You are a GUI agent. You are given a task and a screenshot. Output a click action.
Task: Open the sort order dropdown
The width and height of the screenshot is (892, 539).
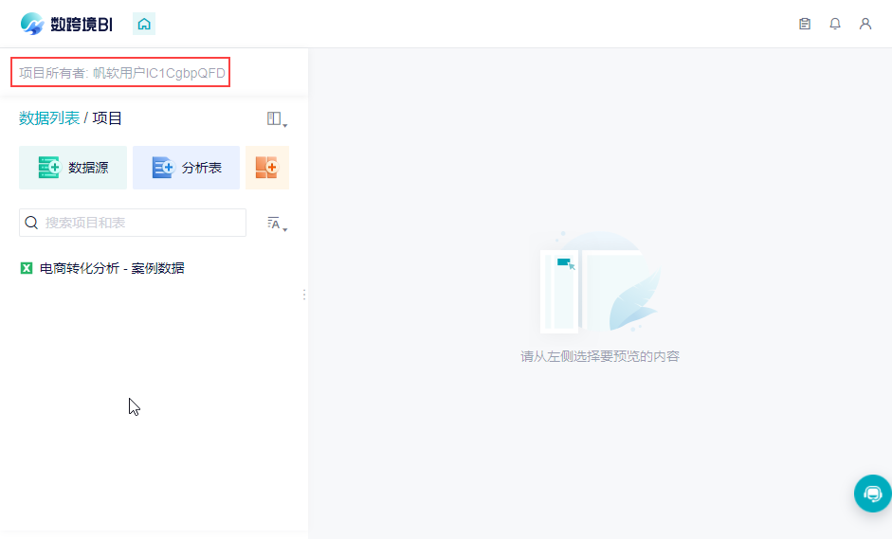click(277, 224)
